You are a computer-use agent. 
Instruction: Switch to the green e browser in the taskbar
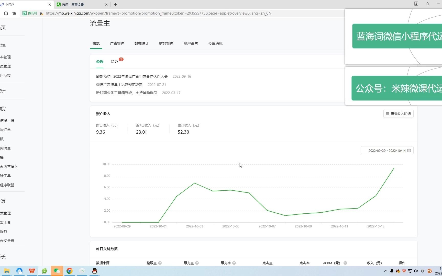click(45, 271)
